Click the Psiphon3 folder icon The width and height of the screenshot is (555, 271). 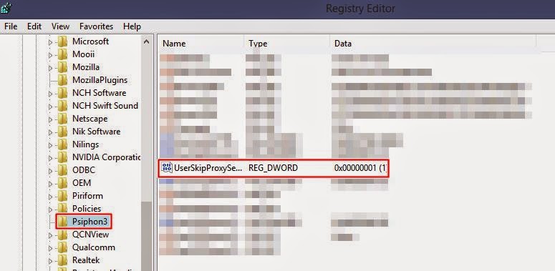click(62, 222)
